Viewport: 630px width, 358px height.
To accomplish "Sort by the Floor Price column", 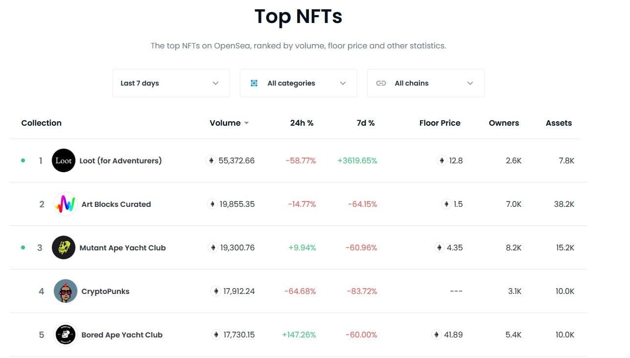I will [x=440, y=123].
